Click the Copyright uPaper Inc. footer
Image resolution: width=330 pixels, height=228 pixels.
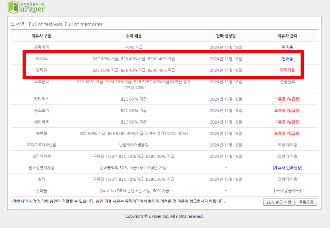pyautogui.click(x=164, y=216)
